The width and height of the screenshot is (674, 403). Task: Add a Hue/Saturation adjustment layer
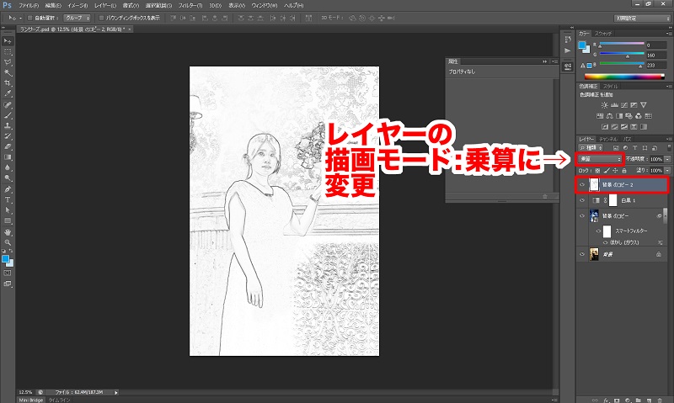(x=600, y=116)
